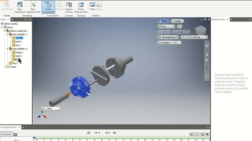
Task: Add panel beside Storyboards Panel tab
Action: pyautogui.click(x=23, y=127)
